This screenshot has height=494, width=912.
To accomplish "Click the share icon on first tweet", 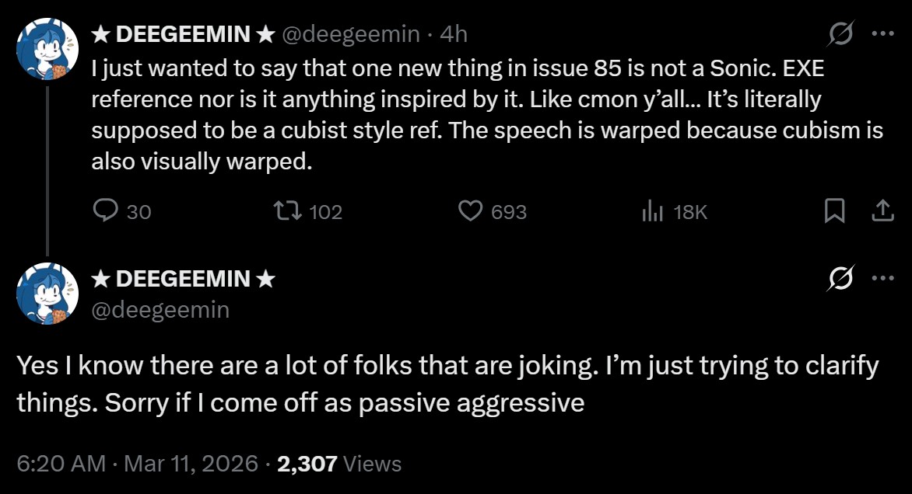I will point(882,211).
